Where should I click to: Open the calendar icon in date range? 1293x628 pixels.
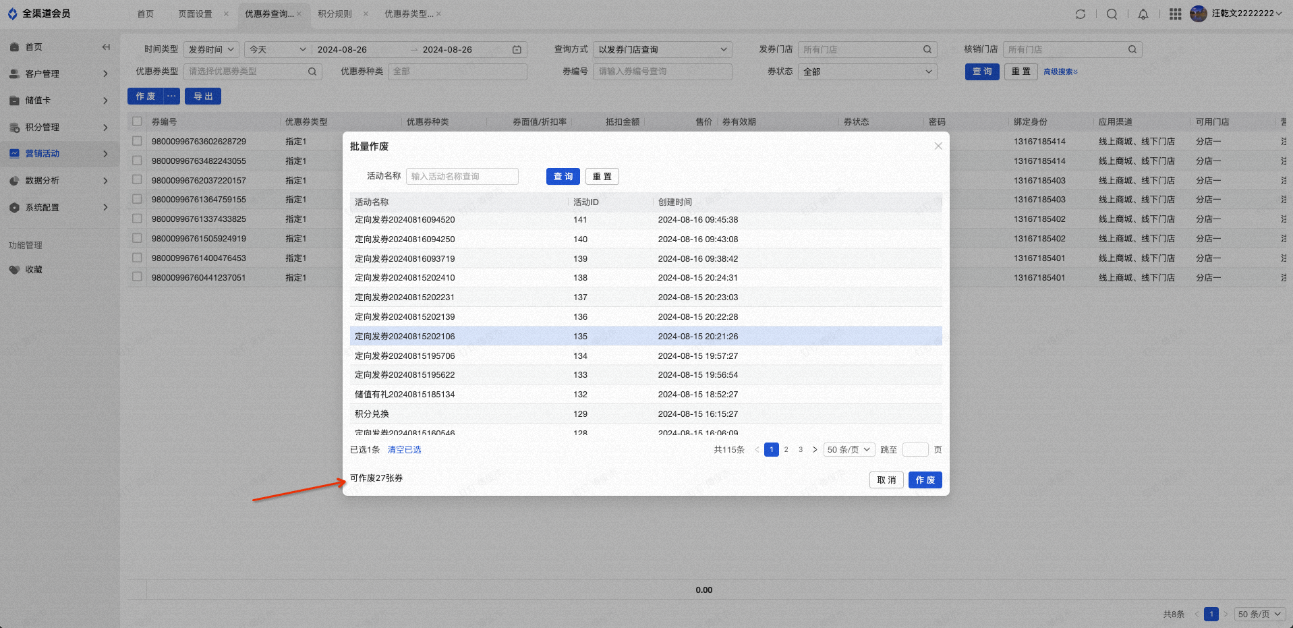point(517,50)
